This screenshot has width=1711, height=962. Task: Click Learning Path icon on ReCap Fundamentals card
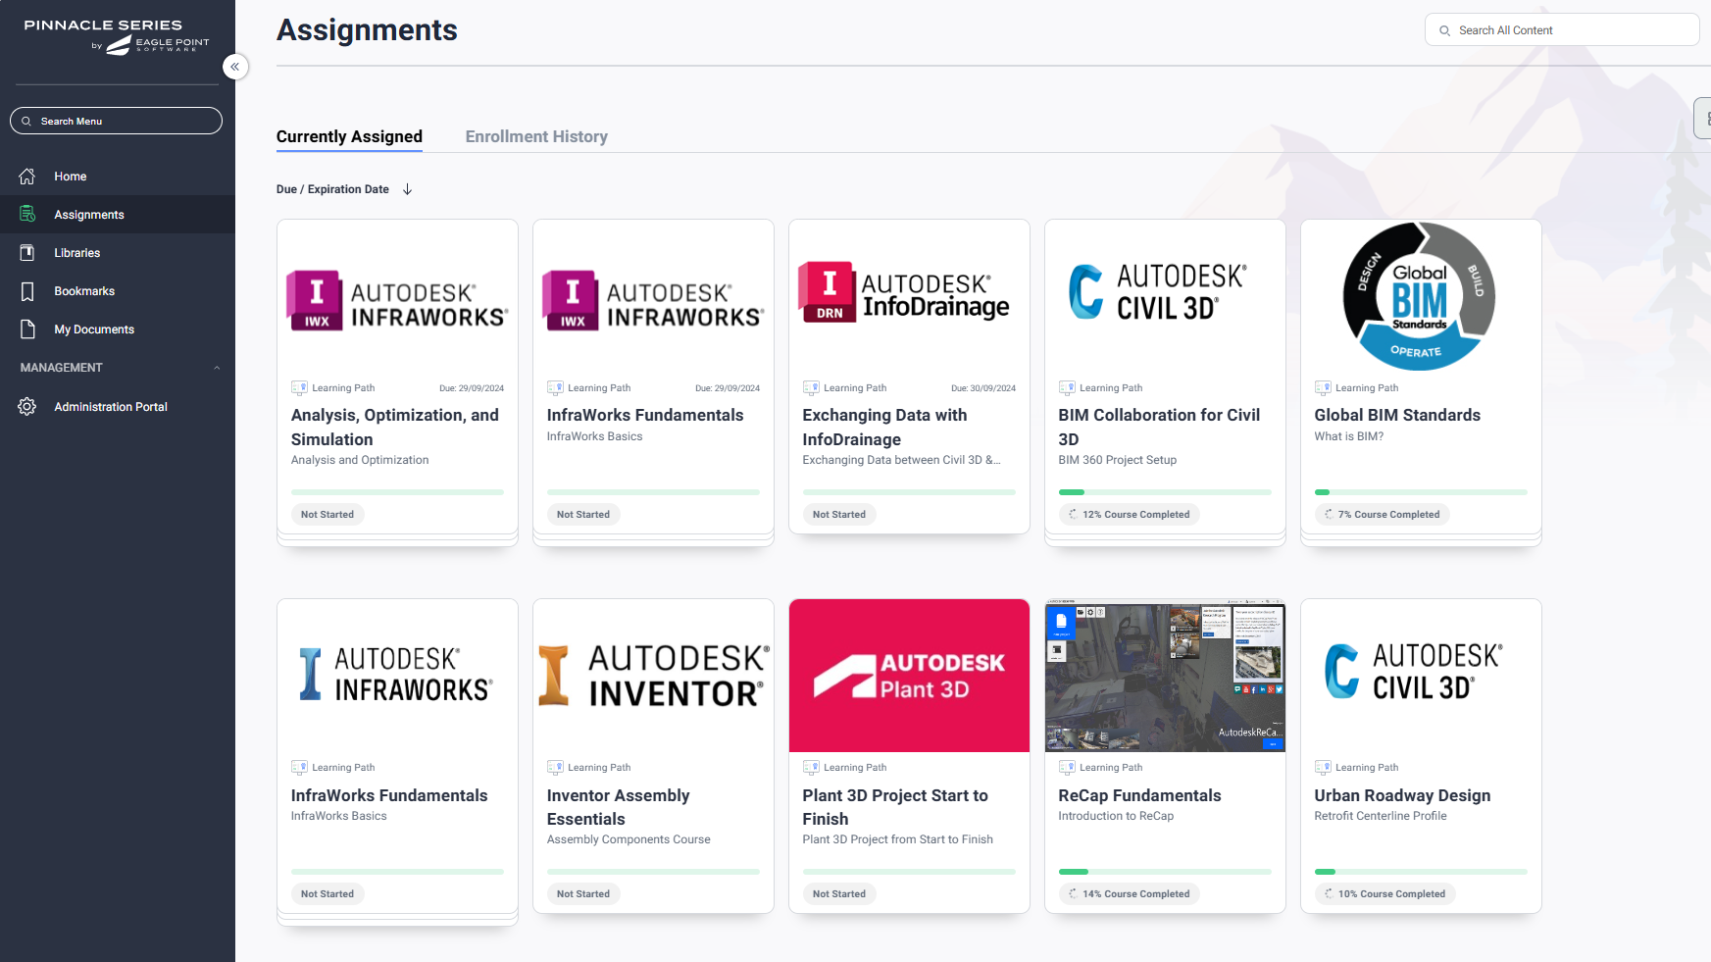pos(1067,768)
